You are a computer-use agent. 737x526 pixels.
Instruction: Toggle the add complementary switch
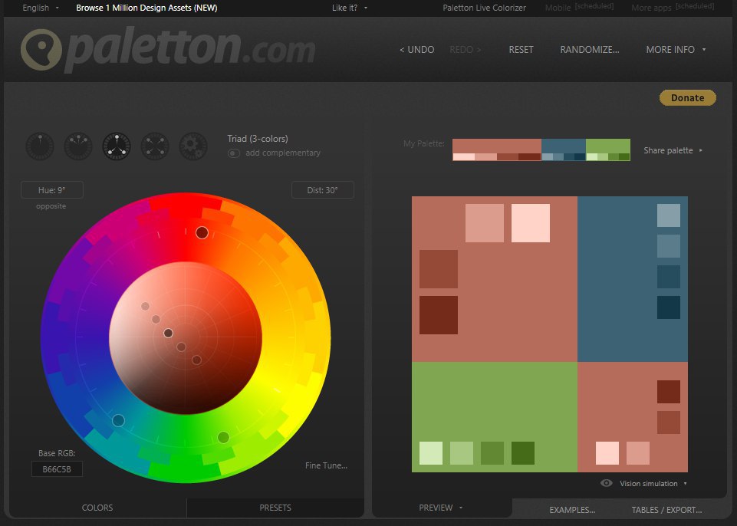234,153
